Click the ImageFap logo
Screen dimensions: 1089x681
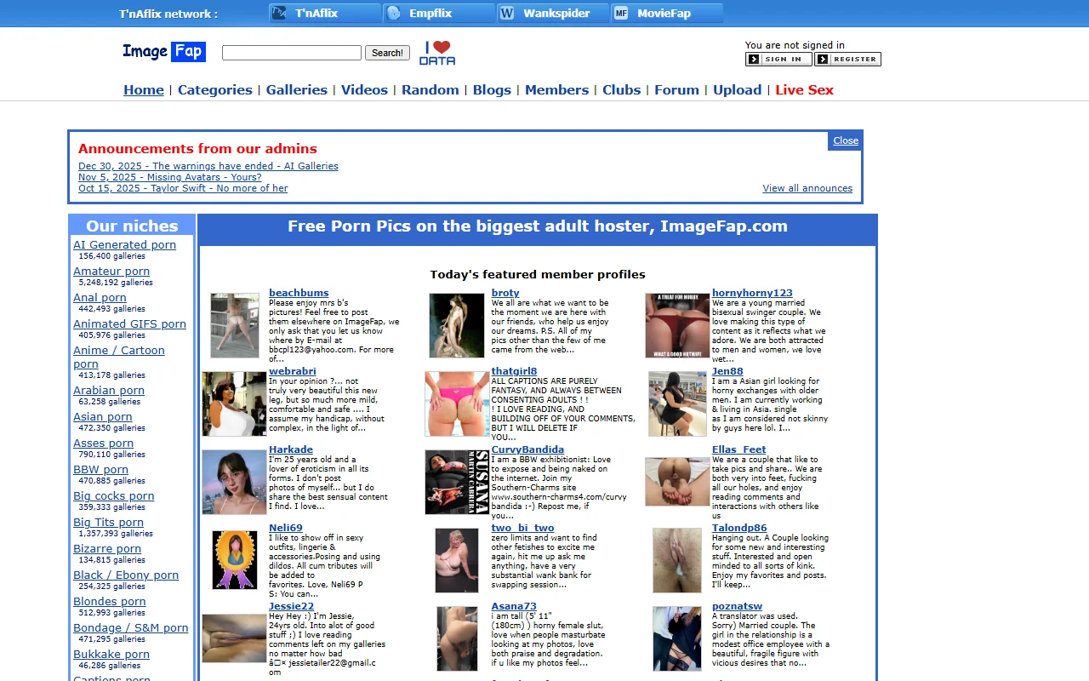point(164,51)
